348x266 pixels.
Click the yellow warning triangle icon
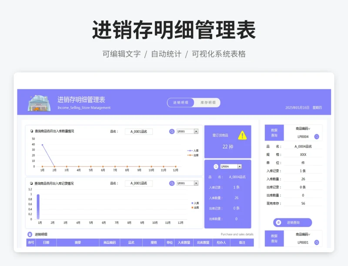point(242,135)
